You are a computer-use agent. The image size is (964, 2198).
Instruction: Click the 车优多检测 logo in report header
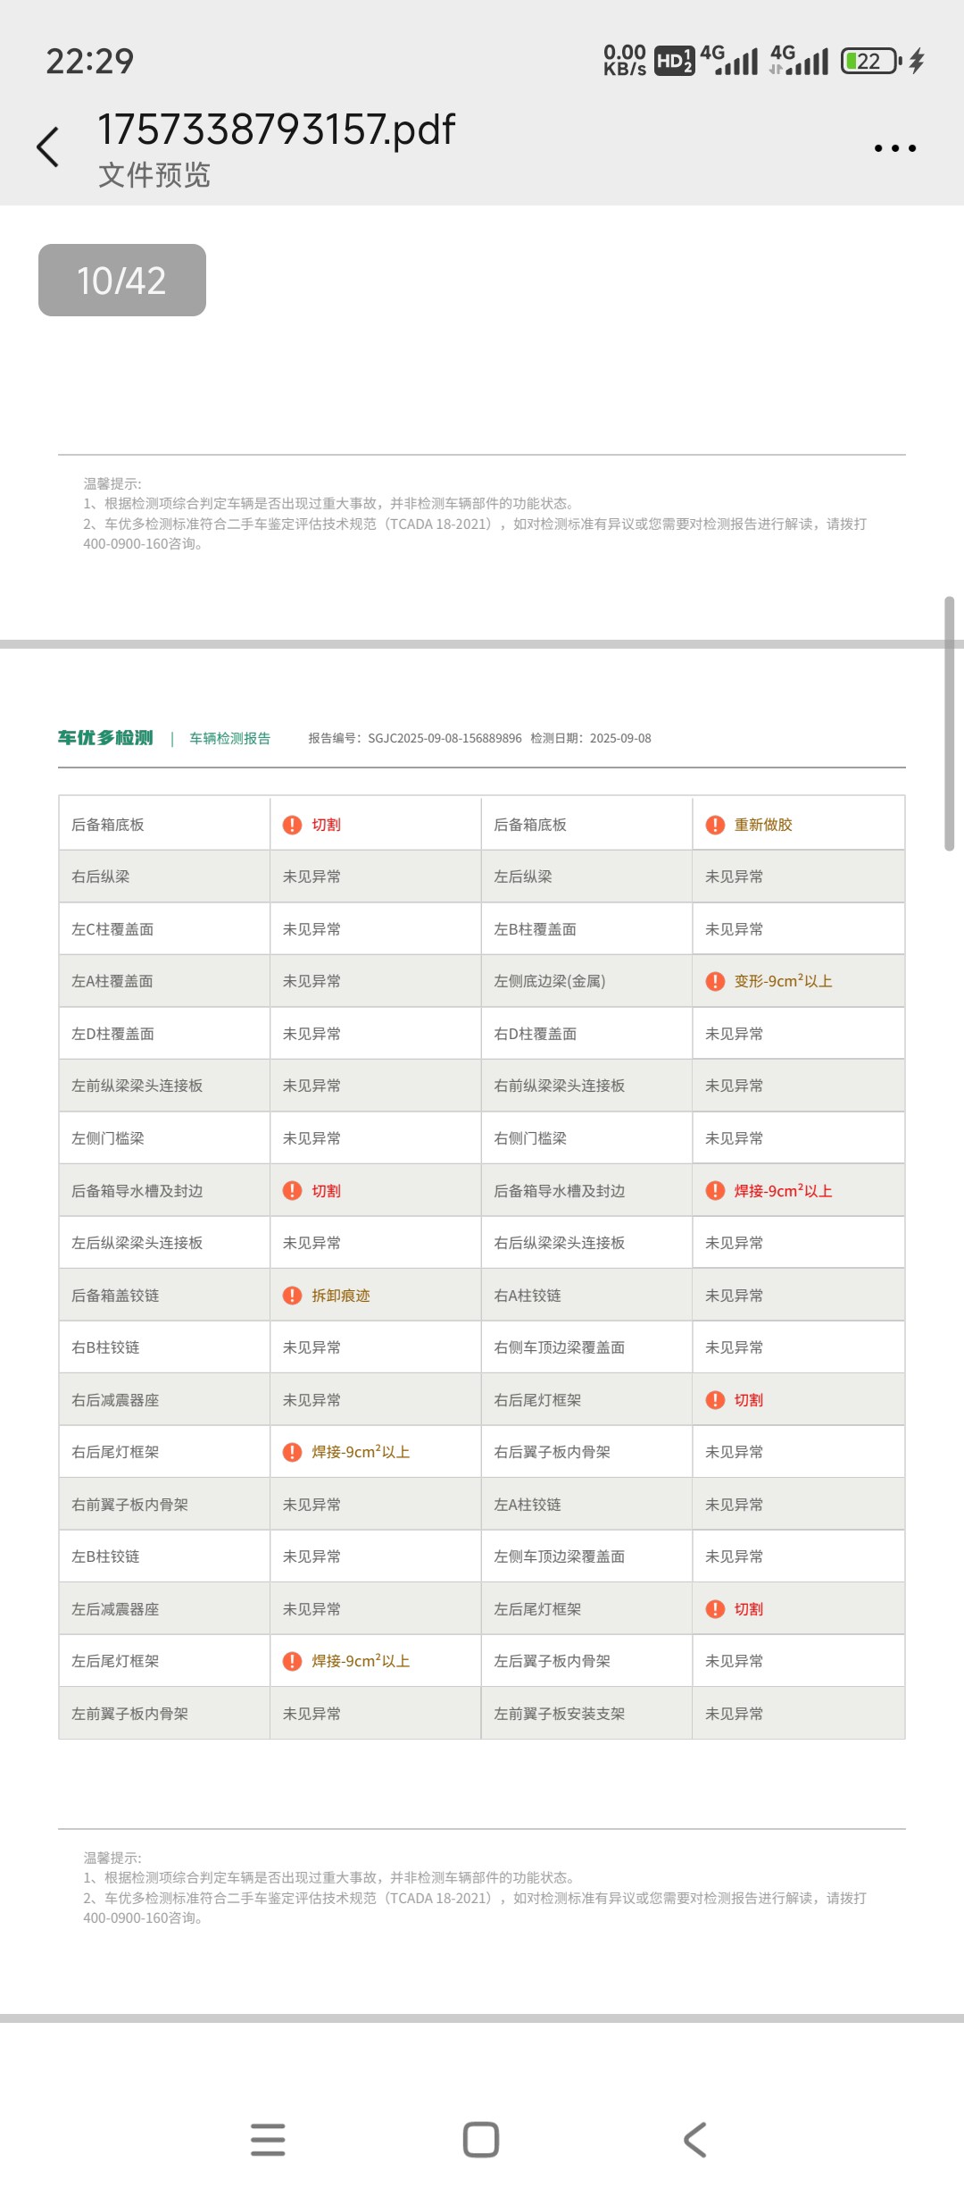(105, 738)
